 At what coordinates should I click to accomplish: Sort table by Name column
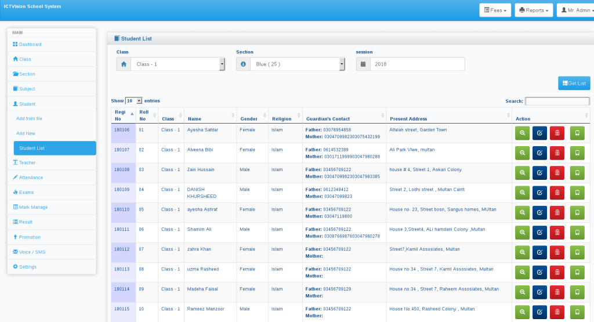click(x=210, y=115)
